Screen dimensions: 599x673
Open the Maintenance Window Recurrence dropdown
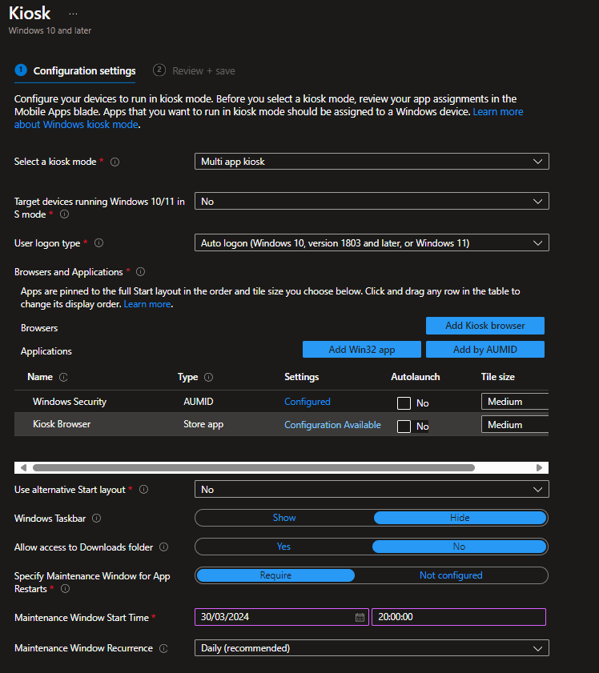(372, 648)
